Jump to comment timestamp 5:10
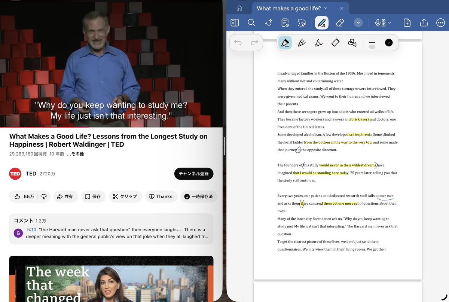Image resolution: width=449 pixels, height=302 pixels. click(x=31, y=230)
